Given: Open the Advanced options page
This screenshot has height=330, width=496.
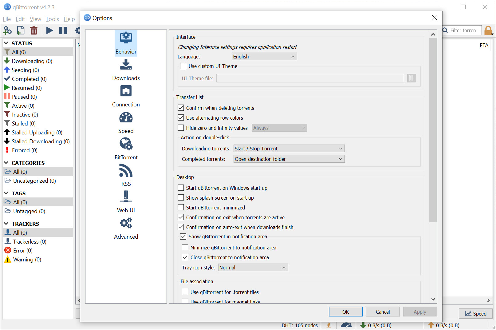Looking at the screenshot, I should [126, 228].
